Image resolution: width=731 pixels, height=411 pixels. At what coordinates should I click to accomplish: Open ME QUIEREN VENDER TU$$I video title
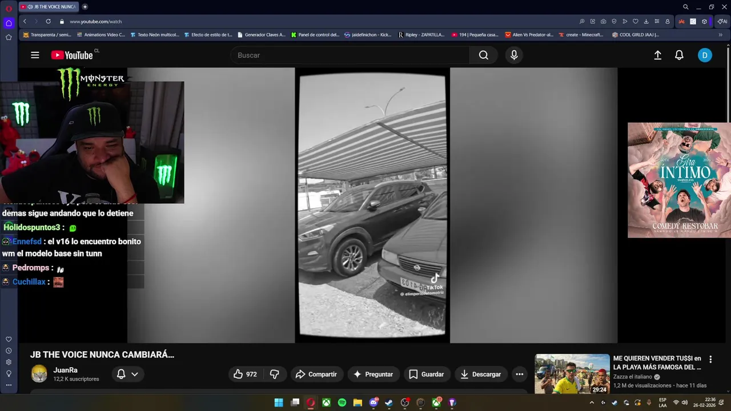[x=657, y=363]
